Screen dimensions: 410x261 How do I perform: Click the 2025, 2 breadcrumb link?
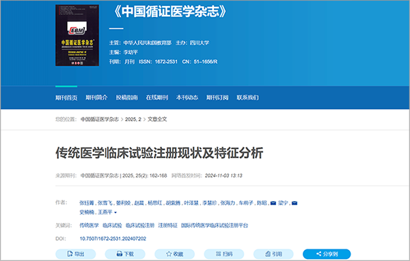pyautogui.click(x=133, y=119)
